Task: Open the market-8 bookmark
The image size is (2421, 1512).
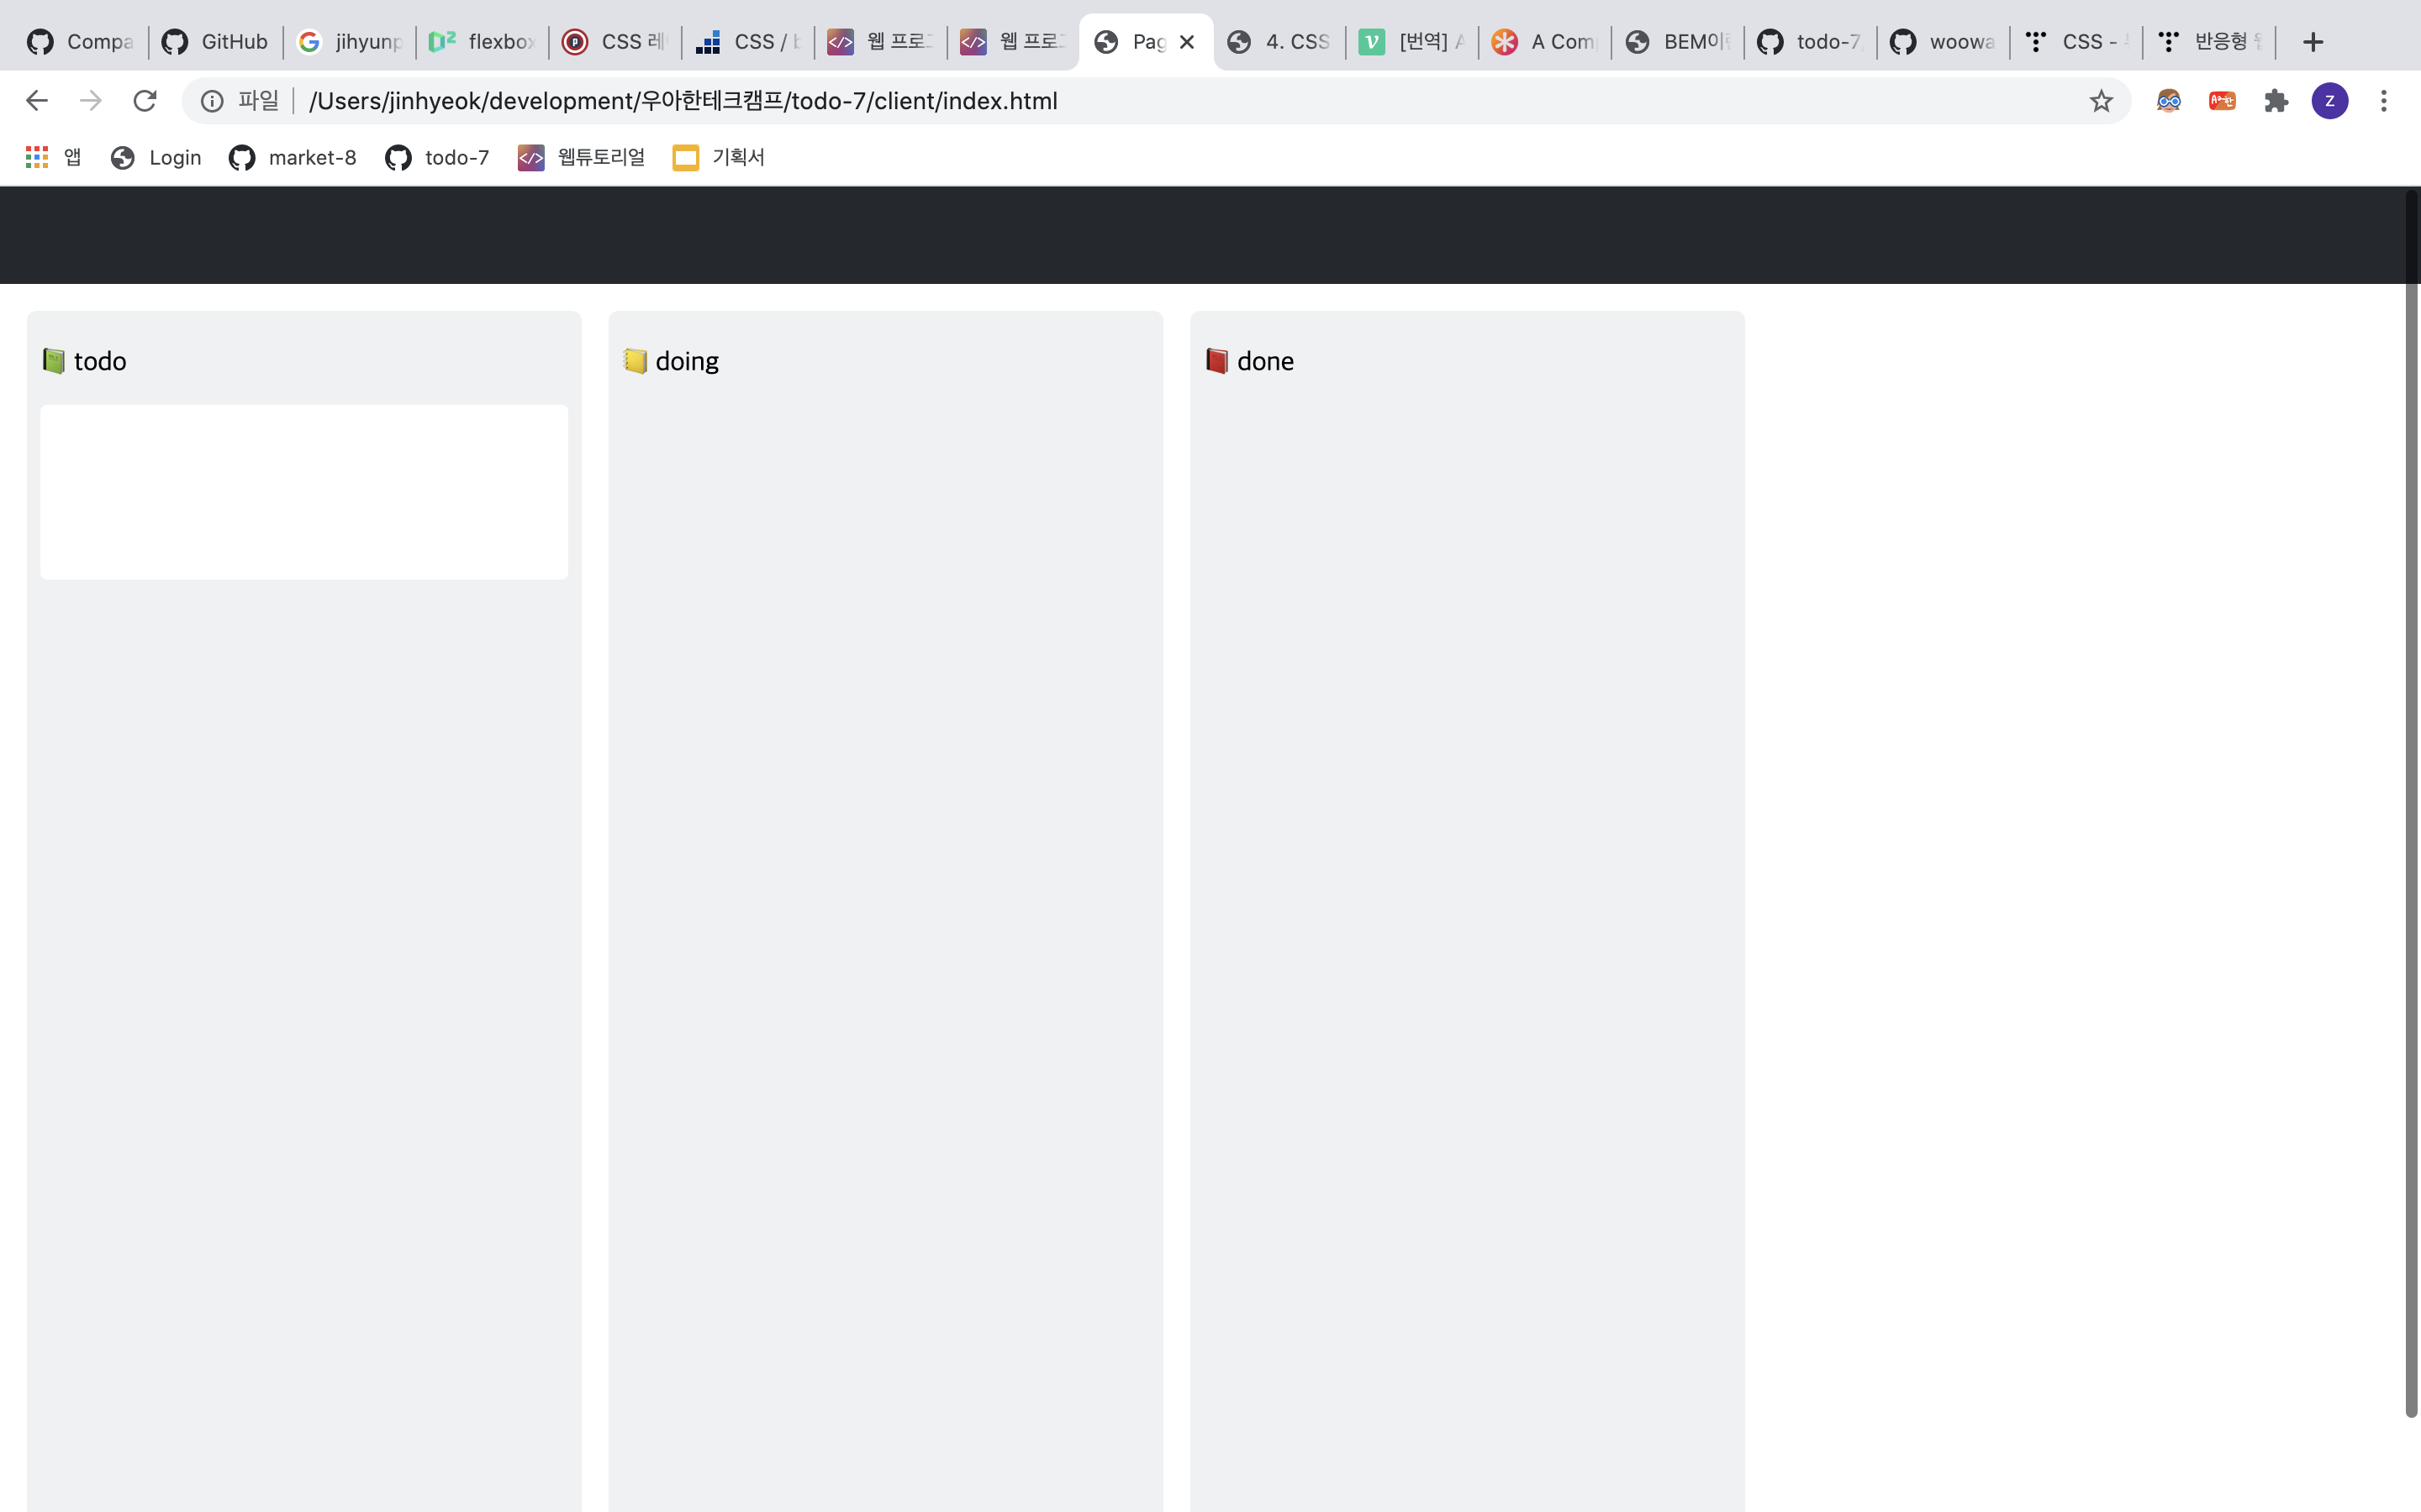Action: (293, 157)
